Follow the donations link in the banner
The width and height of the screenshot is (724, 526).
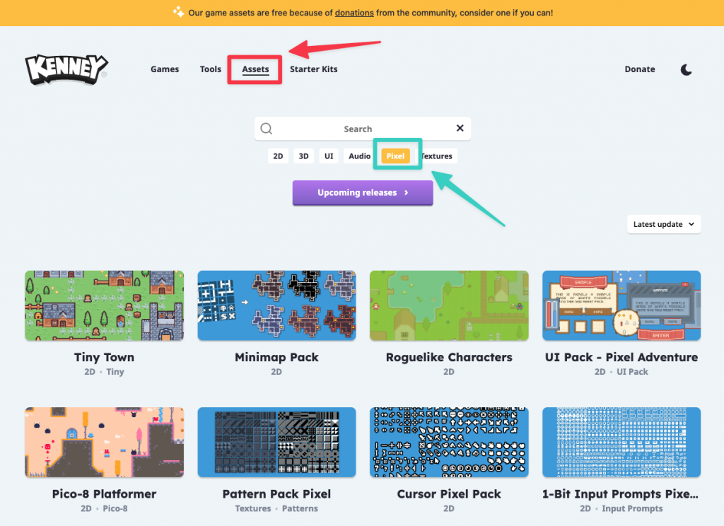click(354, 13)
